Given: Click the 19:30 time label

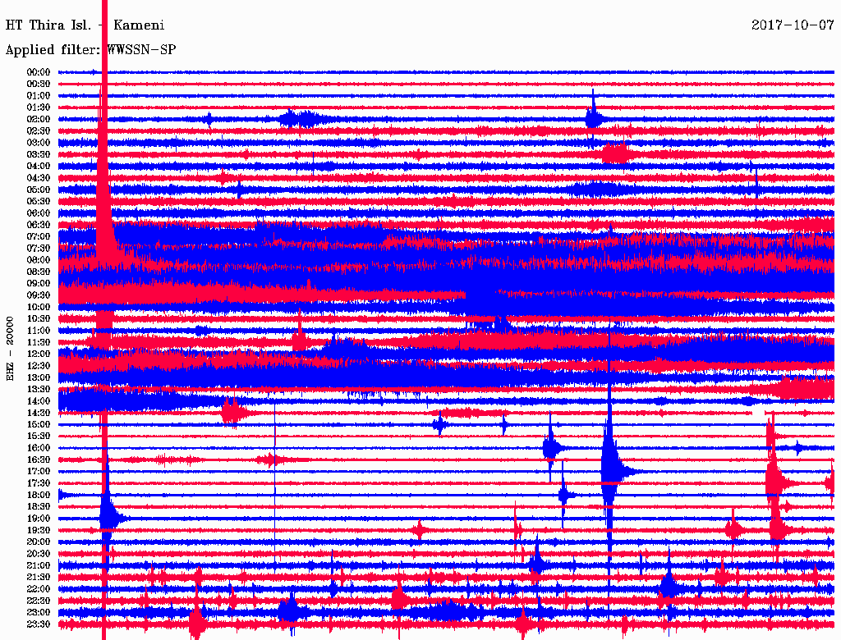Looking at the screenshot, I should 39,530.
